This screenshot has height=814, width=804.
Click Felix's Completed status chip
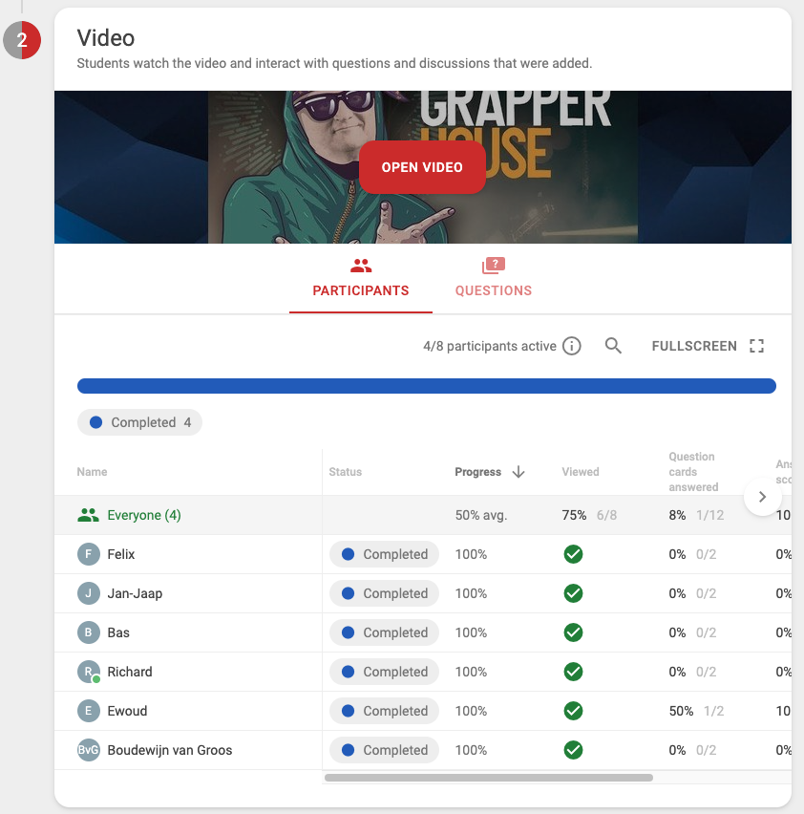[x=385, y=554]
